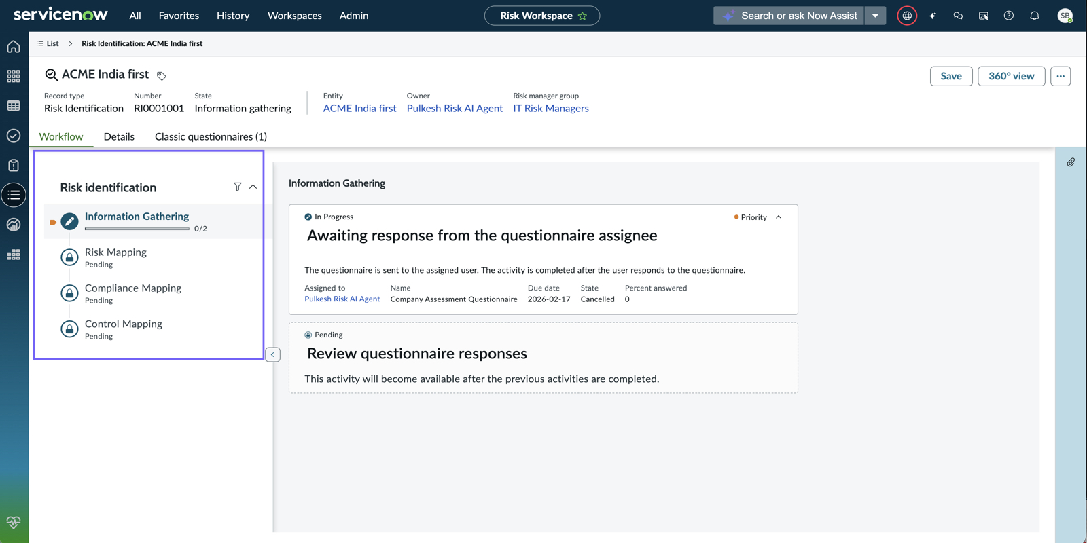Click the due date 2026-02-17
This screenshot has height=543, width=1087.
click(549, 299)
